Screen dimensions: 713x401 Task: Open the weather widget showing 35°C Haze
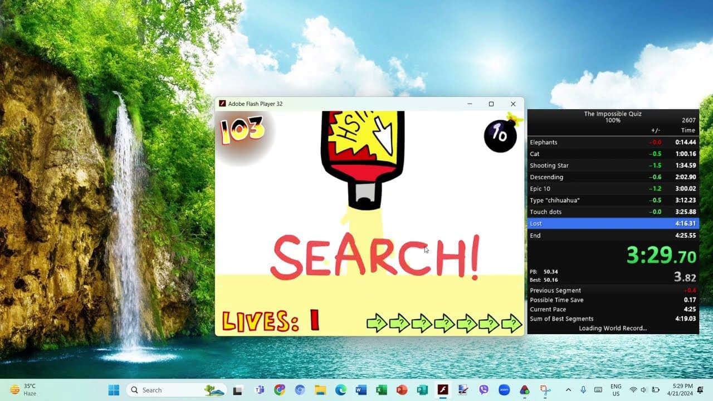pyautogui.click(x=23, y=390)
